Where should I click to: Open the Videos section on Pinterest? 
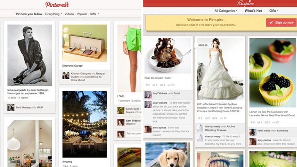[x=69, y=14]
